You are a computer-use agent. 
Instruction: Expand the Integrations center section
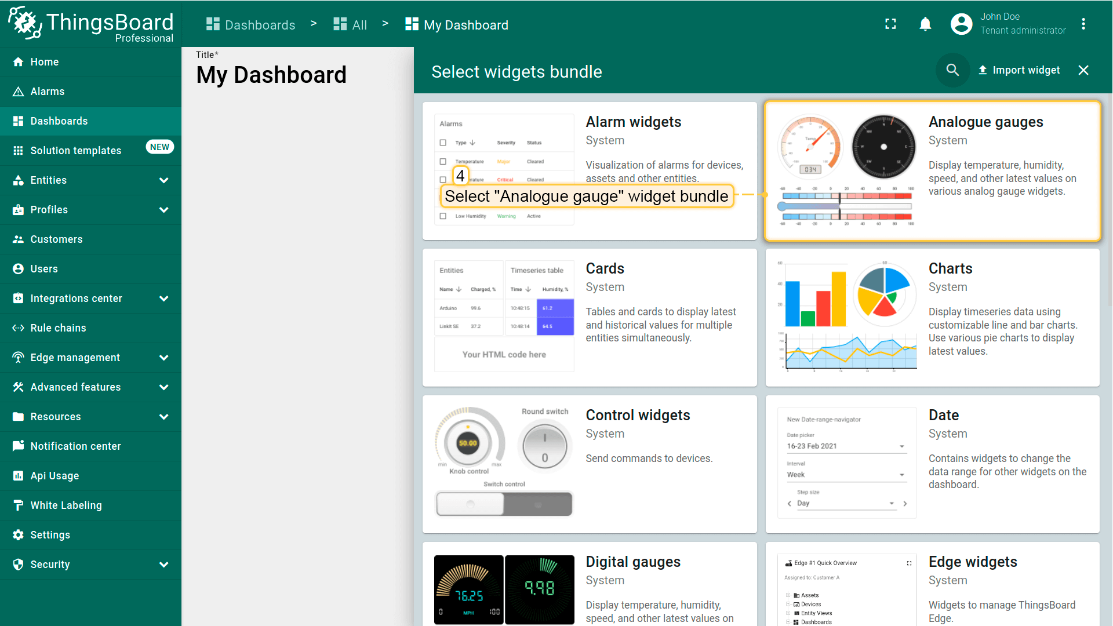click(x=163, y=299)
